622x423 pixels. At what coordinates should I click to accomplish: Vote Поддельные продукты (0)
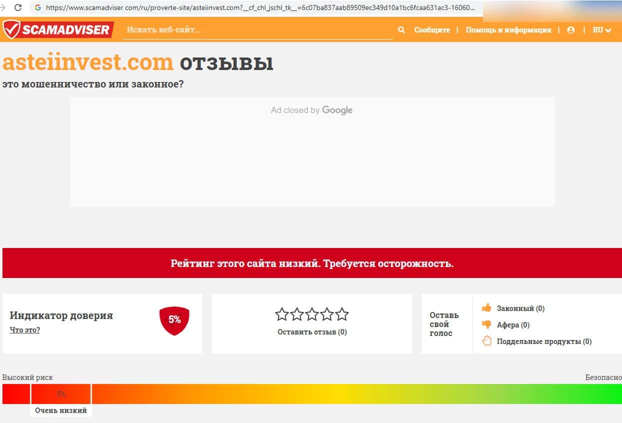(544, 341)
